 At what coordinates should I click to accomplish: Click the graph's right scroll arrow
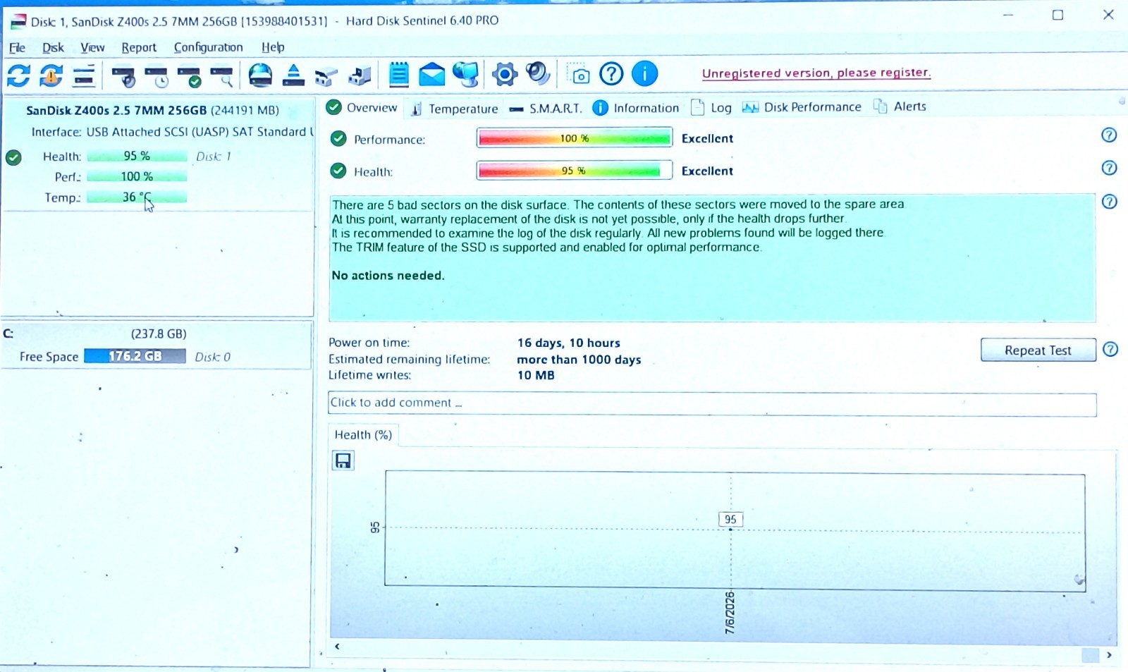tap(1109, 655)
